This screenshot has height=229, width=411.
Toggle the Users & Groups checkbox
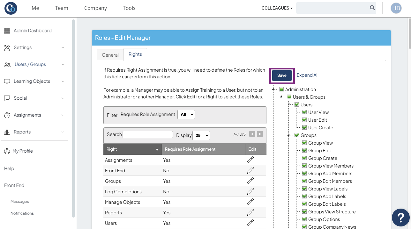pyautogui.click(x=289, y=97)
